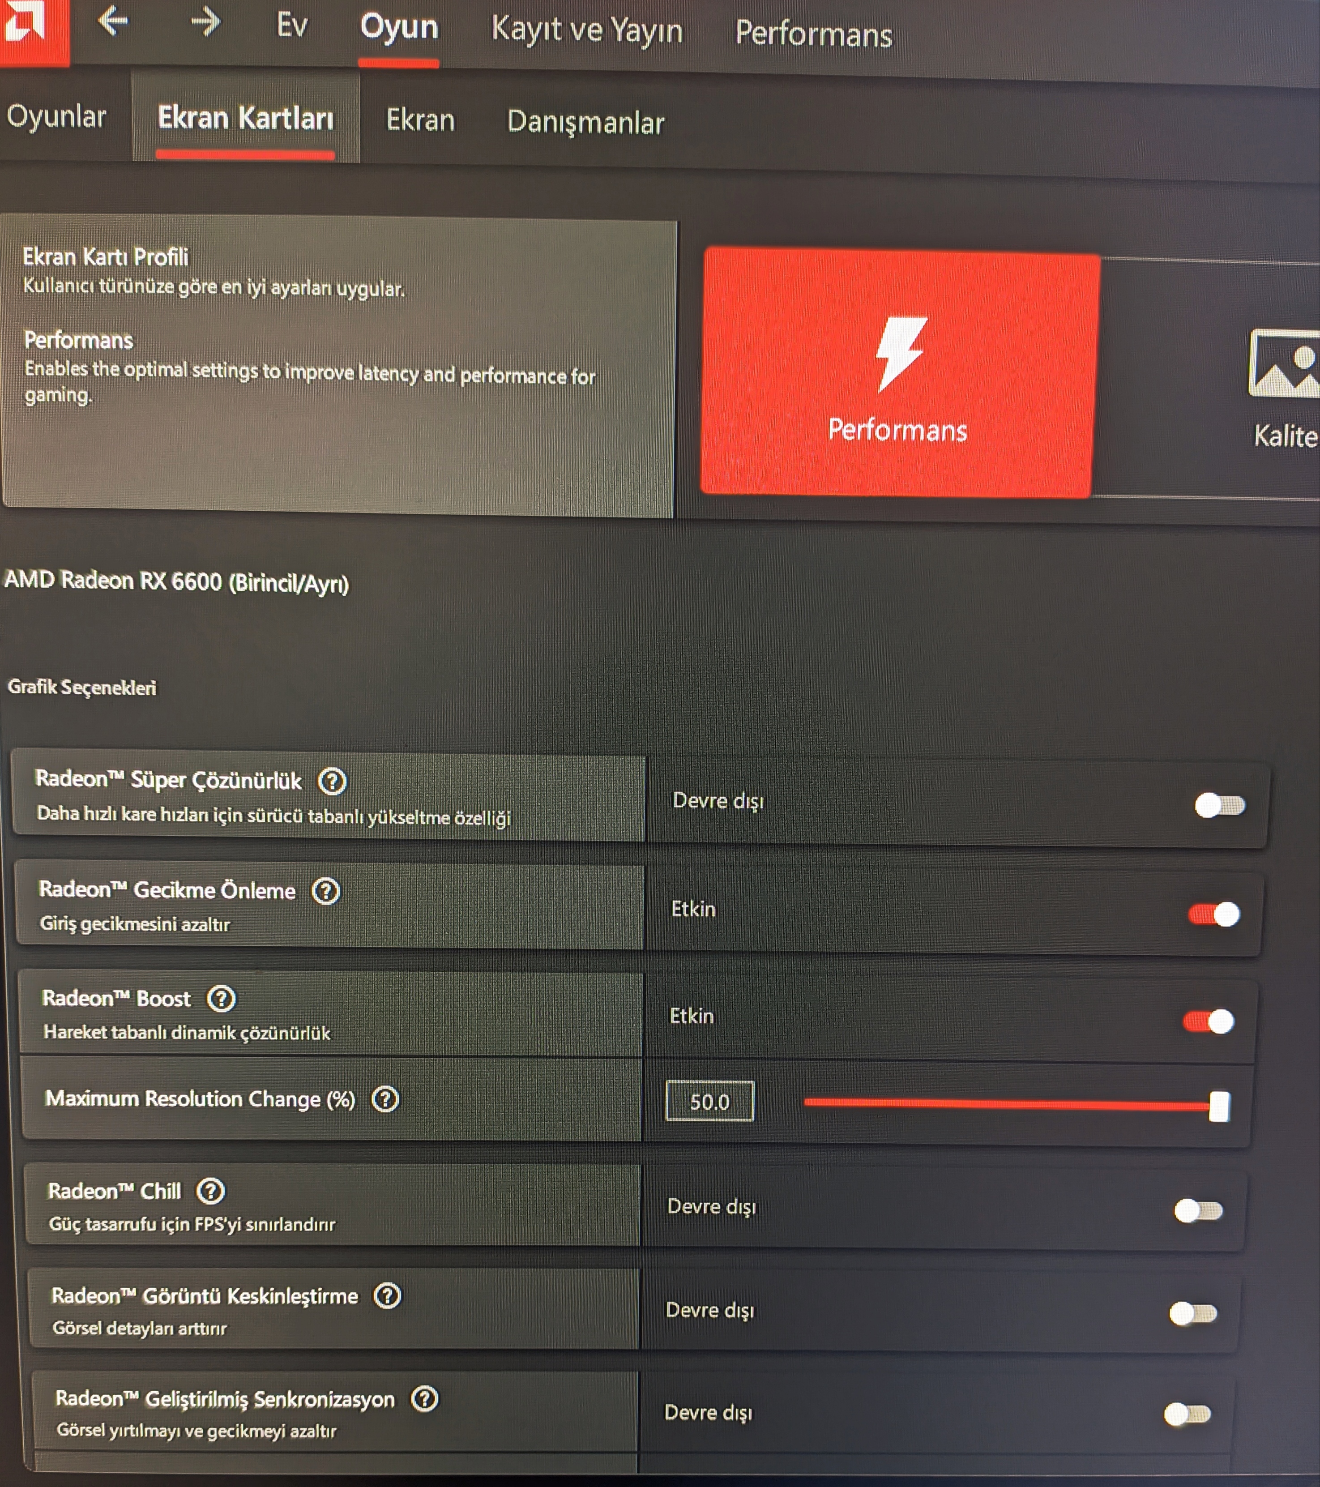This screenshot has height=1487, width=1320.
Task: Click Etkin status of Radeon Boost
Action: click(691, 1016)
